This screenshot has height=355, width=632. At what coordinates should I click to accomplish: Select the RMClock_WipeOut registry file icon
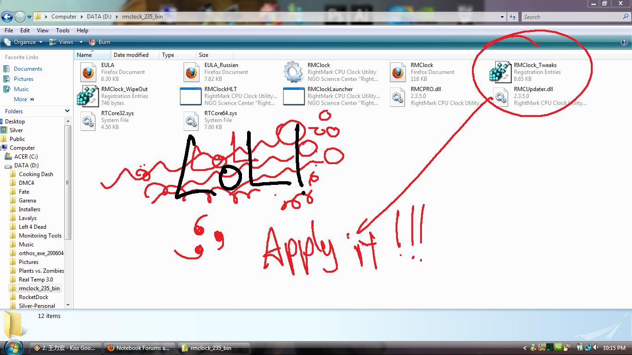[88, 96]
